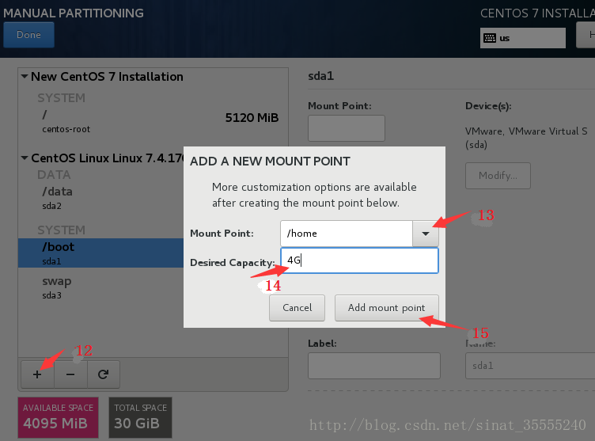This screenshot has height=441, width=595.
Task: Click the sda1 heading on the right
Action: tap(321, 76)
